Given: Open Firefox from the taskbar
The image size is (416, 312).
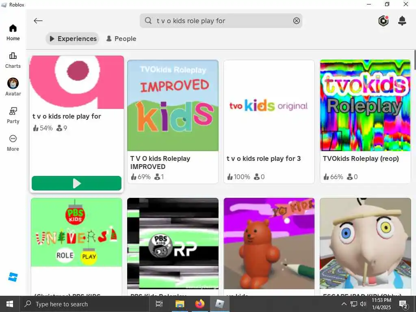Looking at the screenshot, I should (x=200, y=304).
